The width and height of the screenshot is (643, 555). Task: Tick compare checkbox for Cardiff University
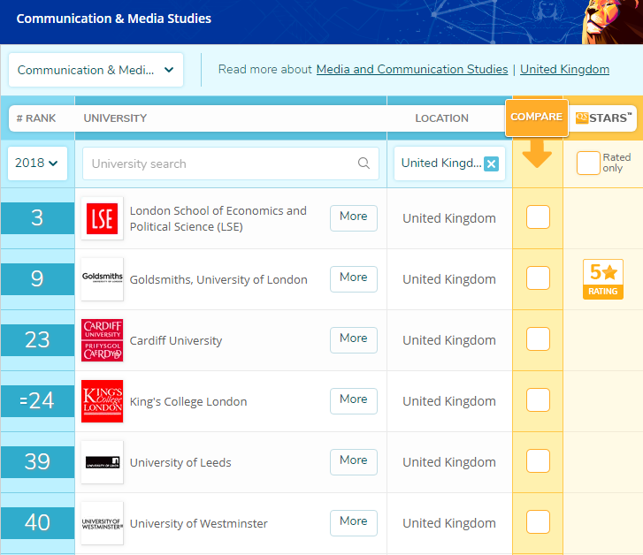pos(538,339)
